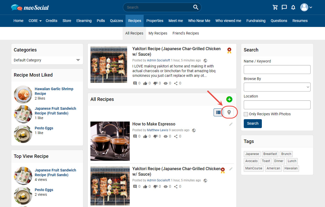Open the shopping cart
The height and width of the screenshot is (207, 325).
coord(275,7)
